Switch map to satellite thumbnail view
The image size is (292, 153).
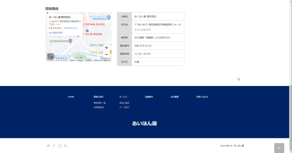click(x=50, y=56)
